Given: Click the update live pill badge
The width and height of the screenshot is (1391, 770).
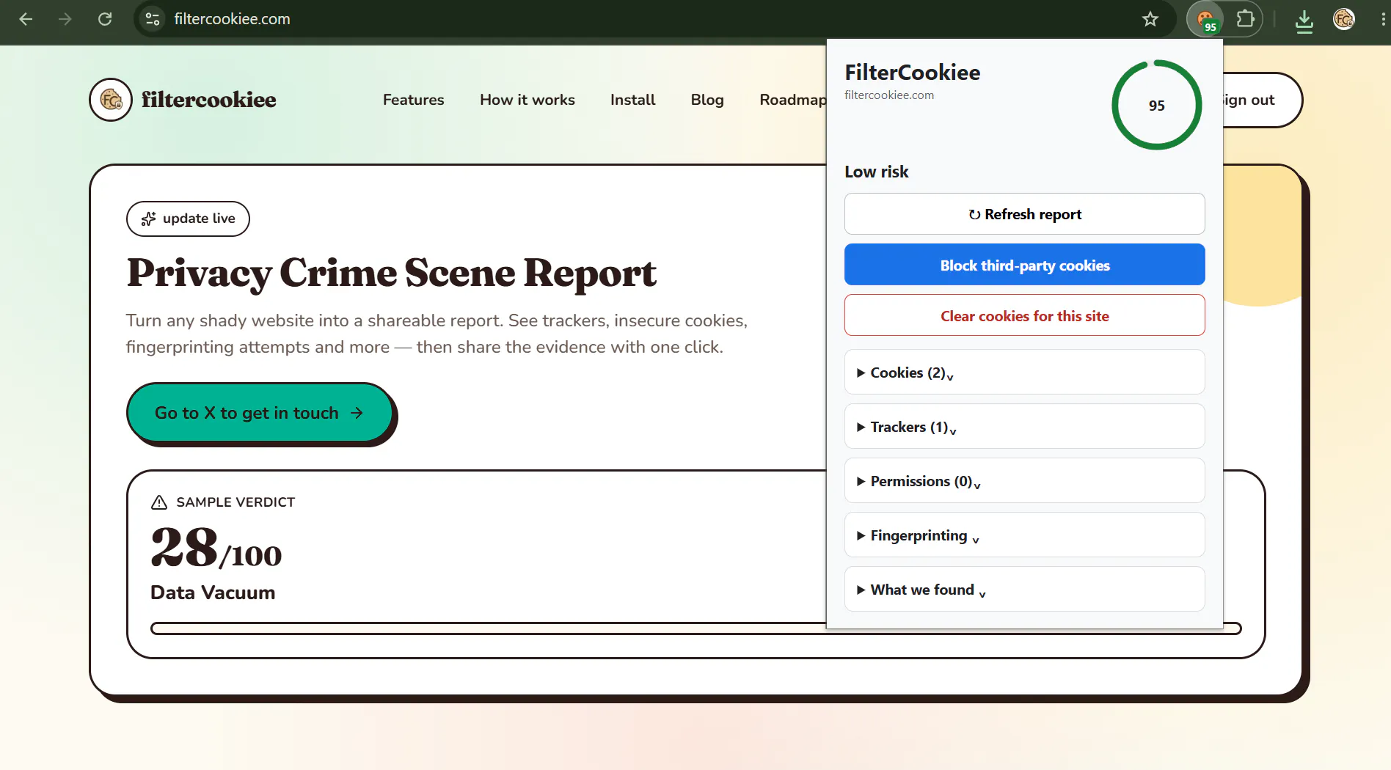Looking at the screenshot, I should (x=188, y=219).
